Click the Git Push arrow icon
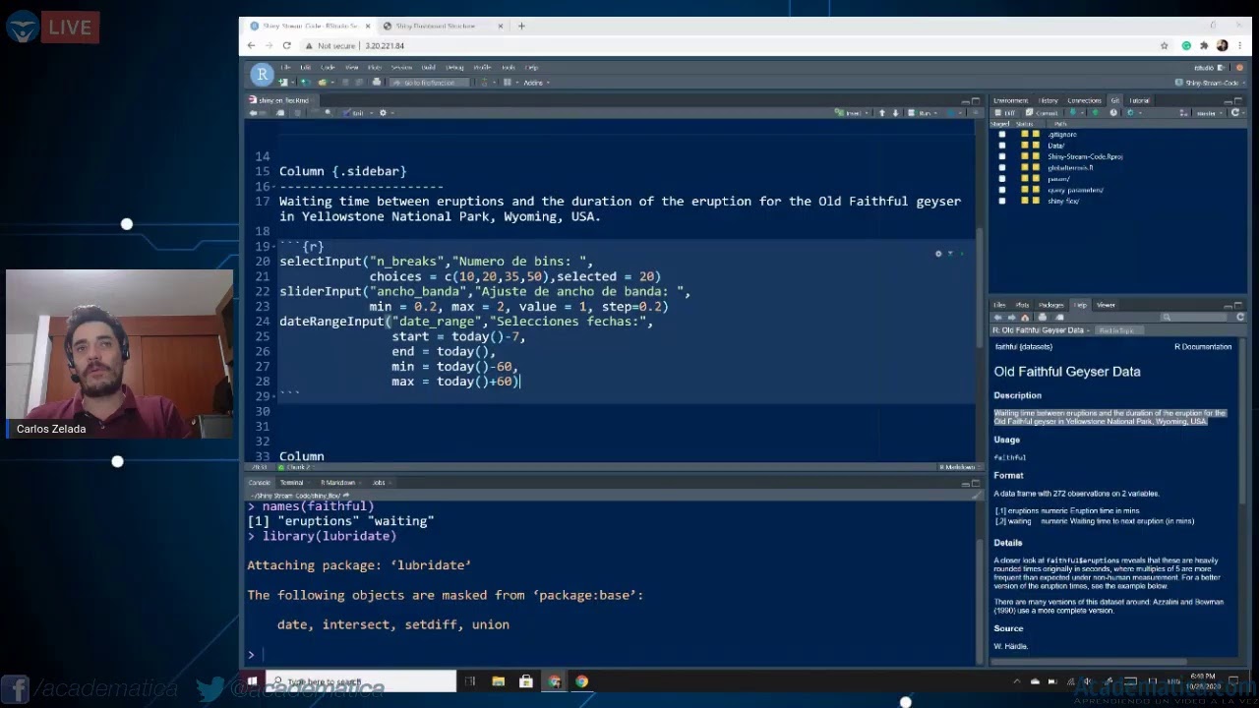The height and width of the screenshot is (708, 1259). [1095, 113]
